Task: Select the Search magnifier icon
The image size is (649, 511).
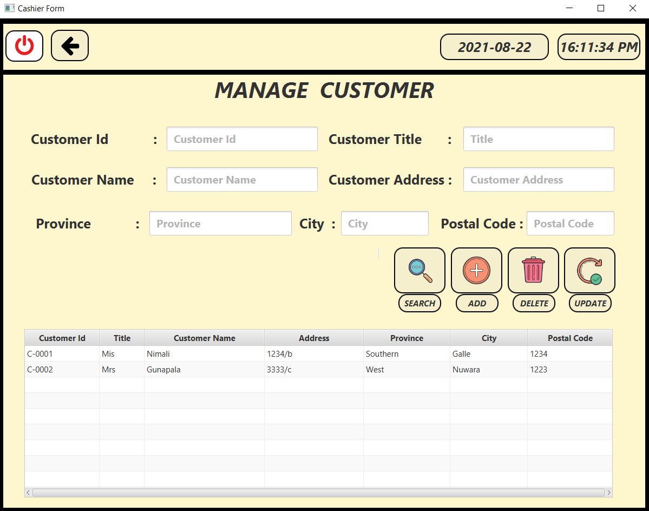Action: coord(419,270)
